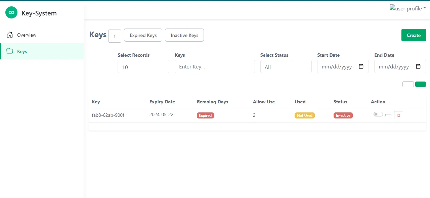Click the green blank button below End Date
Viewport: 430px width, 198px height.
pos(420,84)
